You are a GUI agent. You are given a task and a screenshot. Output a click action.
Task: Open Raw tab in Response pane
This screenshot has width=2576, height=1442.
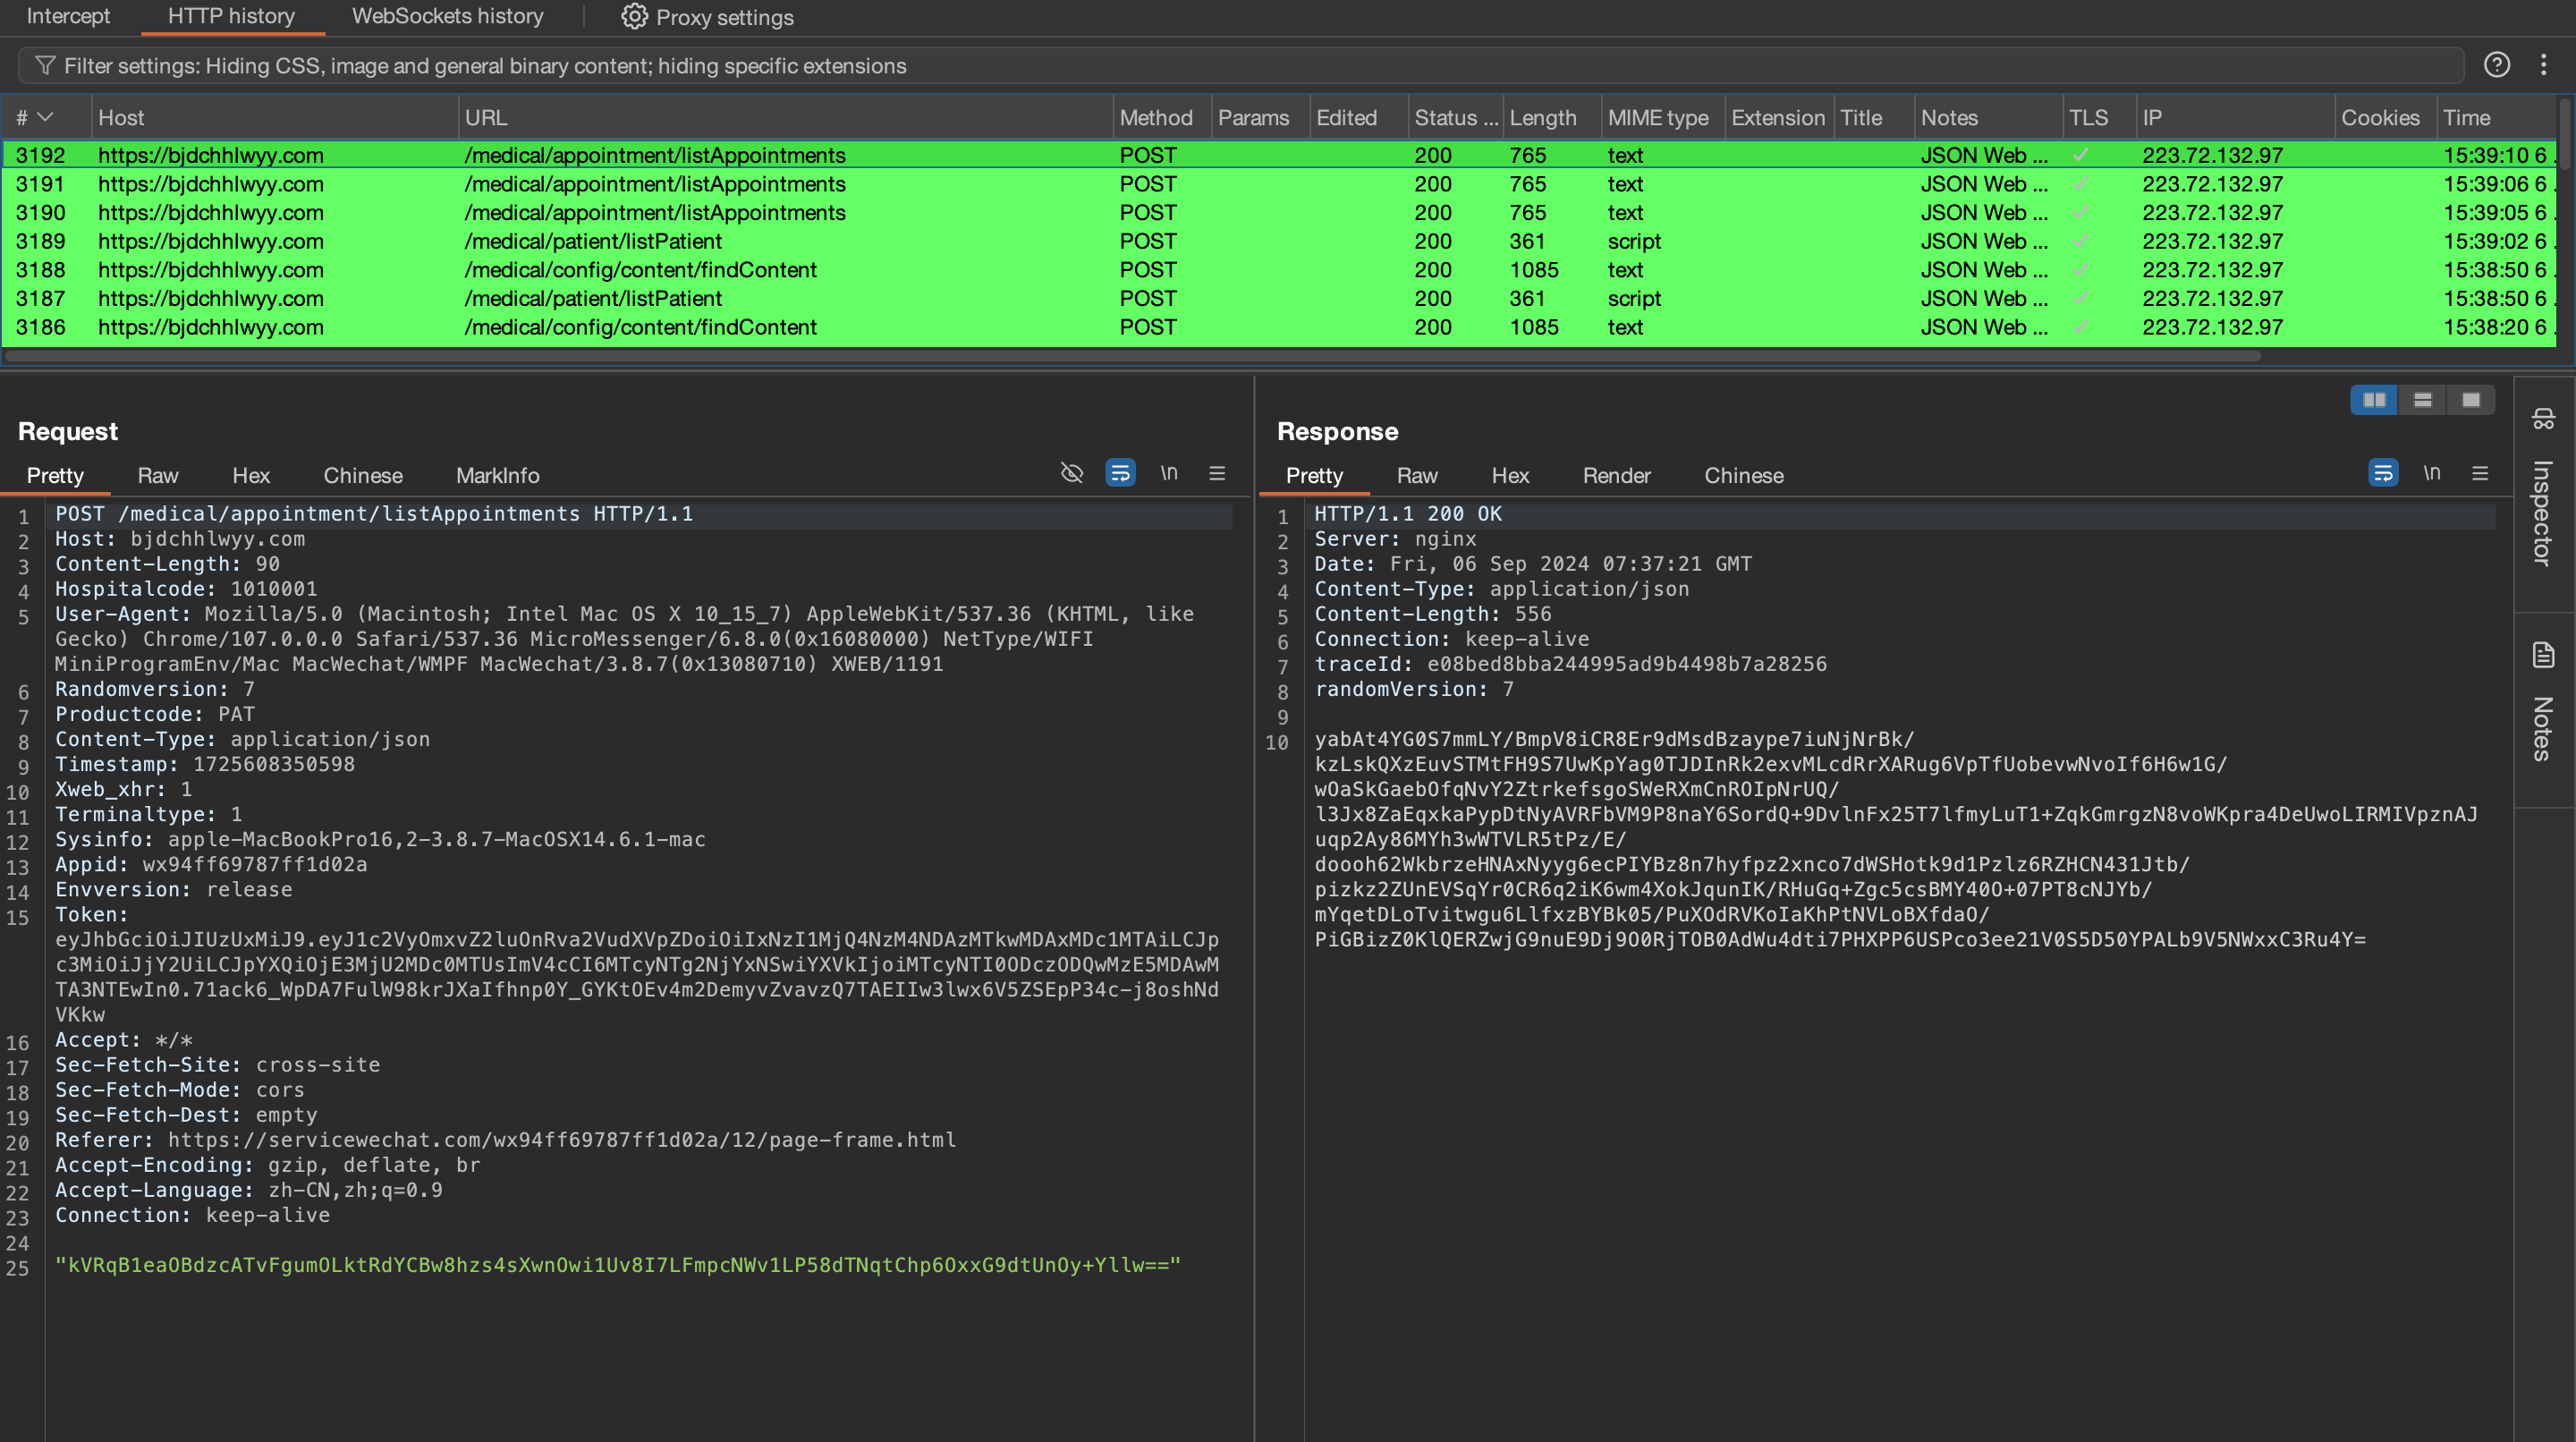point(1417,475)
